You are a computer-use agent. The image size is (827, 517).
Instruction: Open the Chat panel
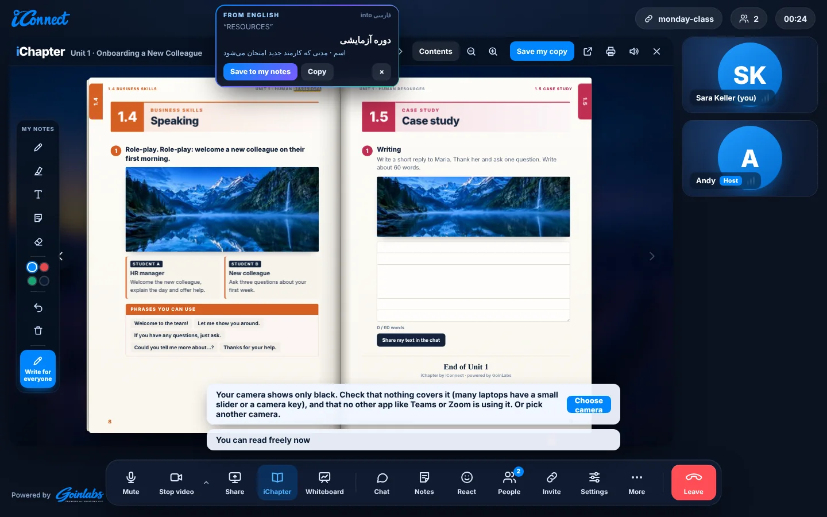pos(382,483)
